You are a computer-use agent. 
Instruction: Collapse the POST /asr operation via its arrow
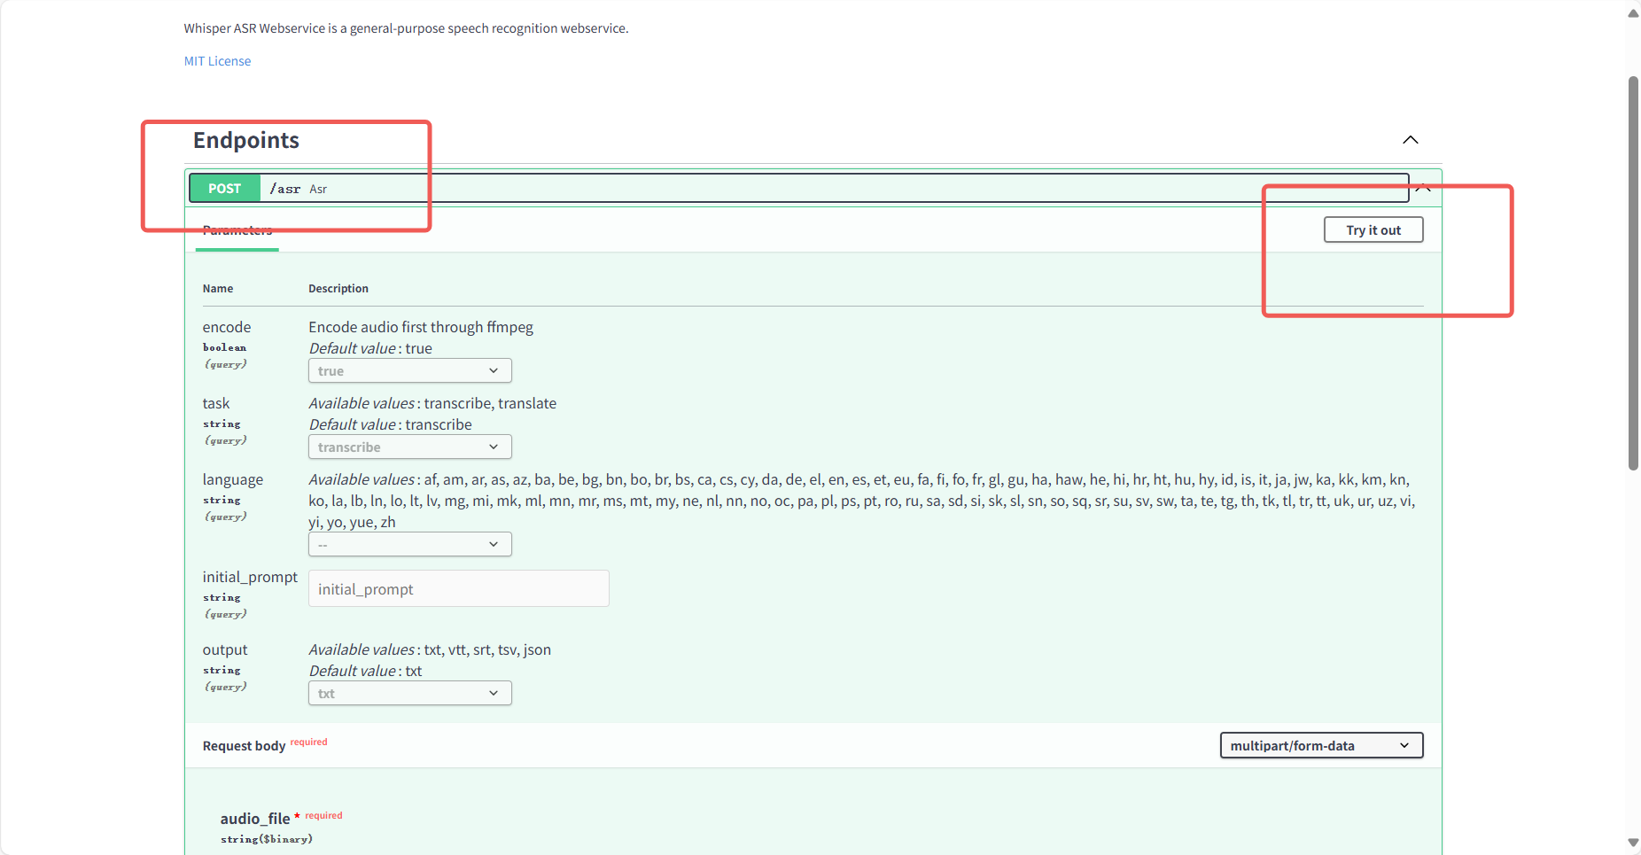click(x=1423, y=188)
